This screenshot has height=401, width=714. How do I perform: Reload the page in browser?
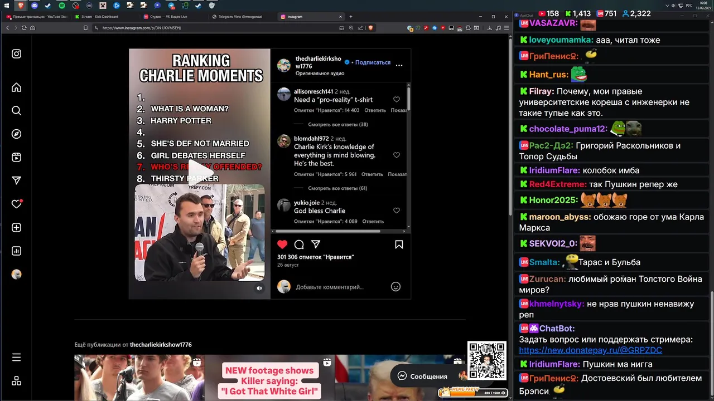24,28
